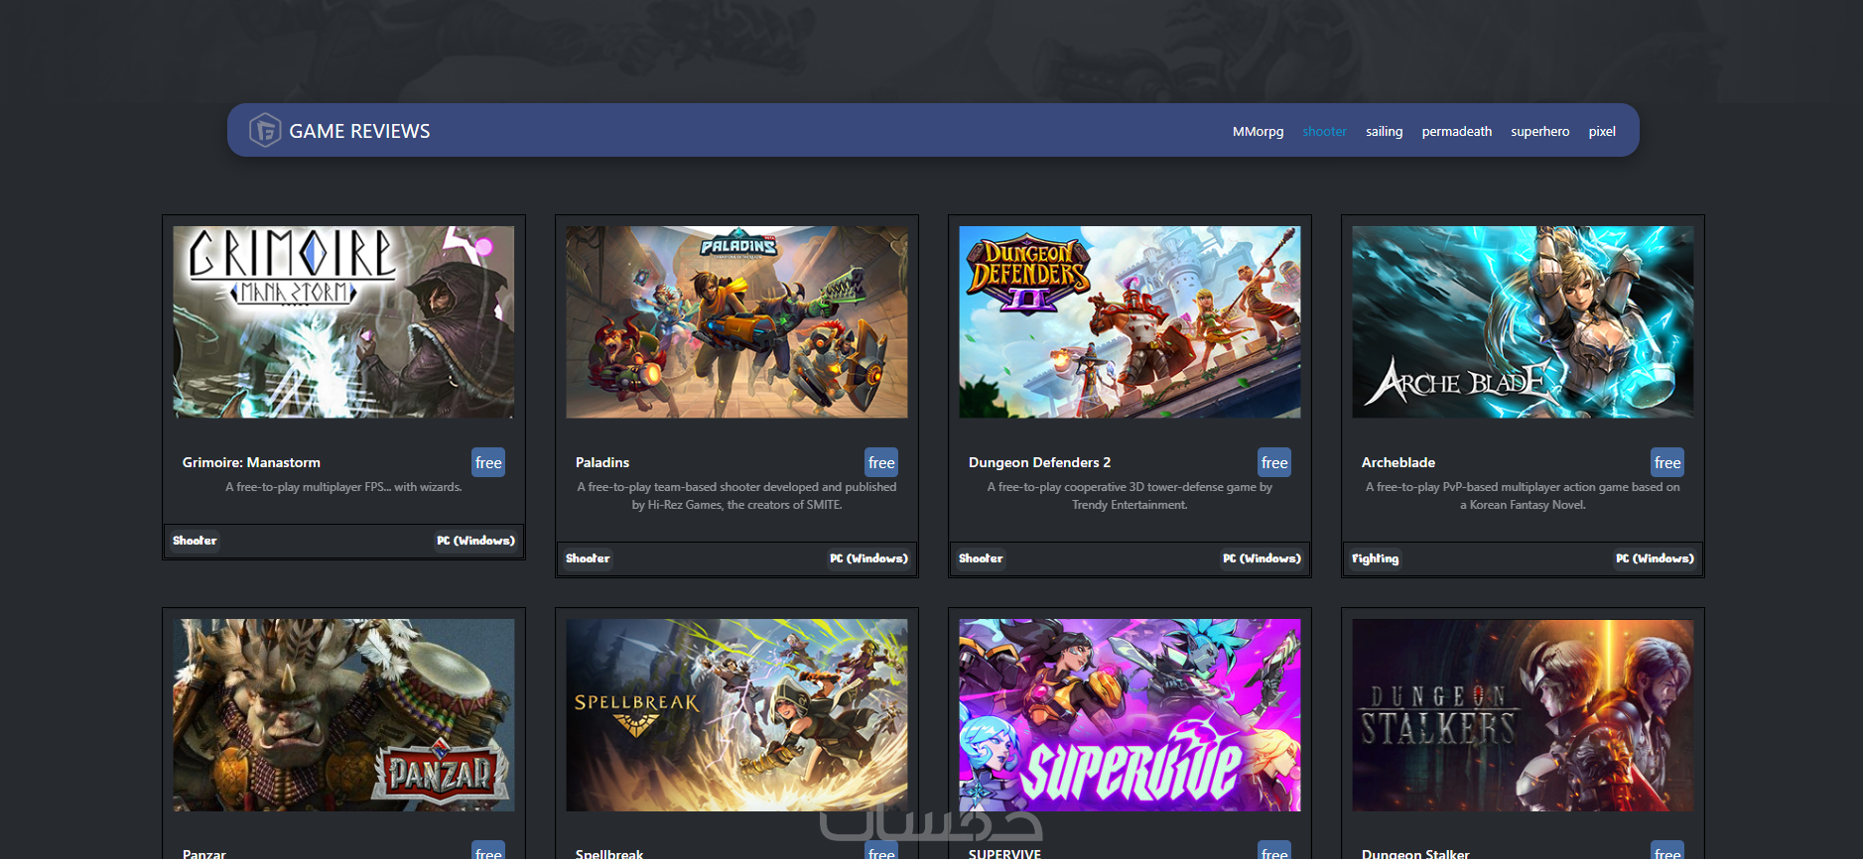Open the Dungeon Defenders 2 cover image

1130,321
